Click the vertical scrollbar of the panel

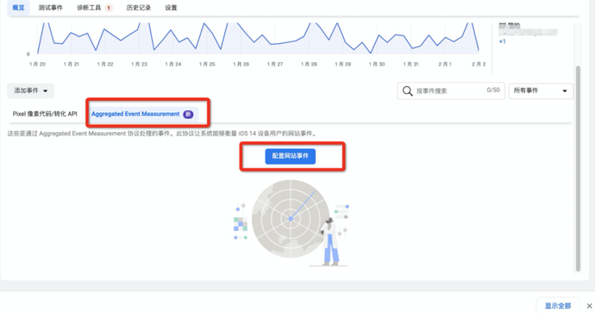(578, 168)
